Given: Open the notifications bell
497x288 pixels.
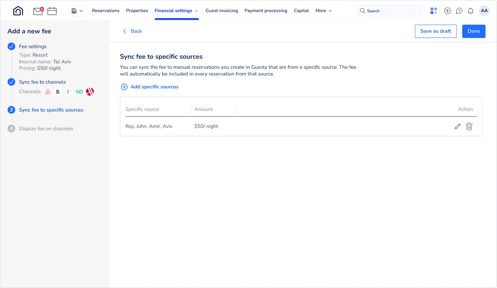Looking at the screenshot, I should pyautogui.click(x=471, y=11).
